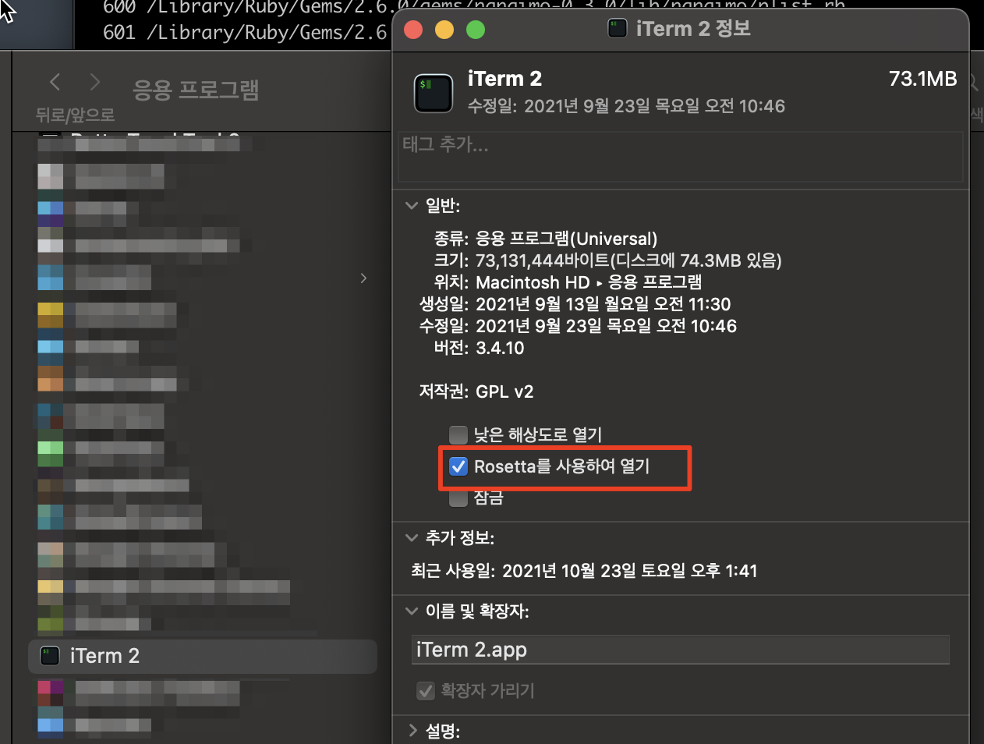Click created date '2021년 9월 13일 월요일 오전 11:30'

603,304
